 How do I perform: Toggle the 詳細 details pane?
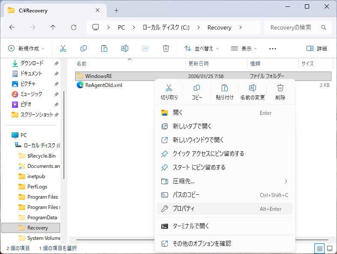pos(316,48)
